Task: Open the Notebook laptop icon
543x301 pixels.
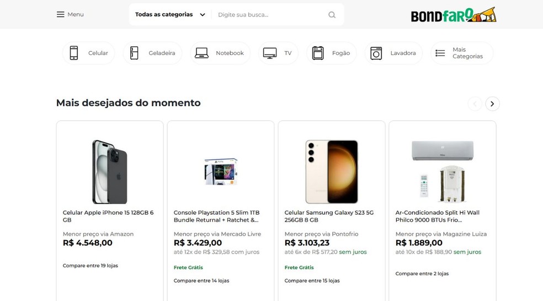Action: (x=201, y=53)
